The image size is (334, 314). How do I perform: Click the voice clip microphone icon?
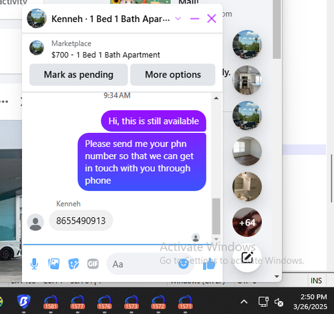coord(34,264)
